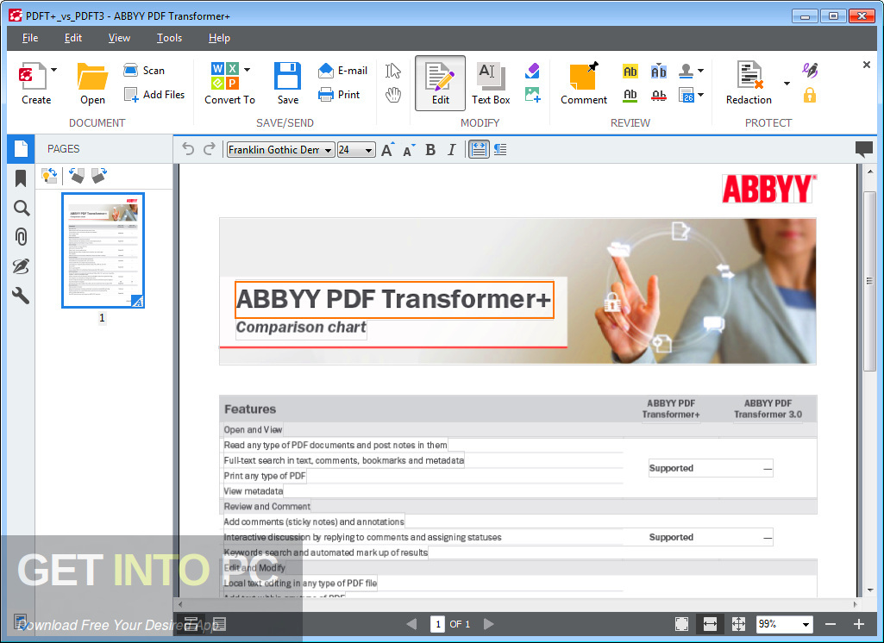884x643 pixels.
Task: Rotate pages counterclockwise in Pages panel
Action: point(76,176)
